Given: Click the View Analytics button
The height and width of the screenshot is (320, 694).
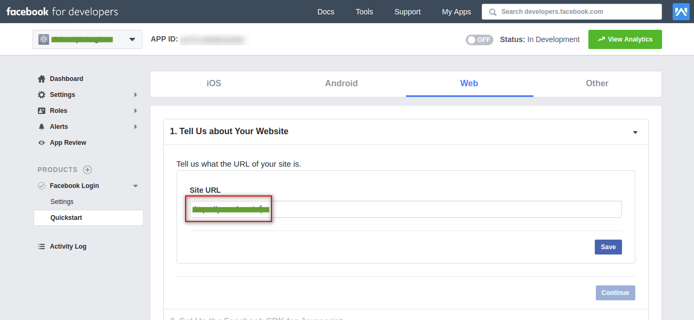Looking at the screenshot, I should point(625,39).
